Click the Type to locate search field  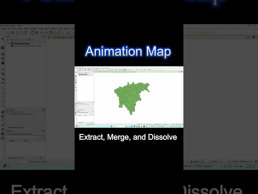coord(14,162)
